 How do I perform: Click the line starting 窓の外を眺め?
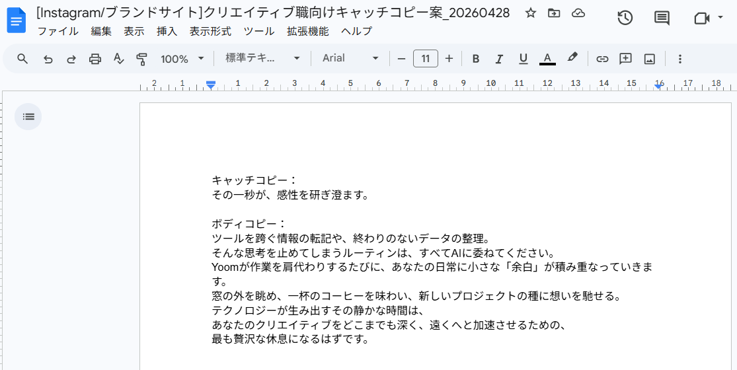click(x=416, y=297)
